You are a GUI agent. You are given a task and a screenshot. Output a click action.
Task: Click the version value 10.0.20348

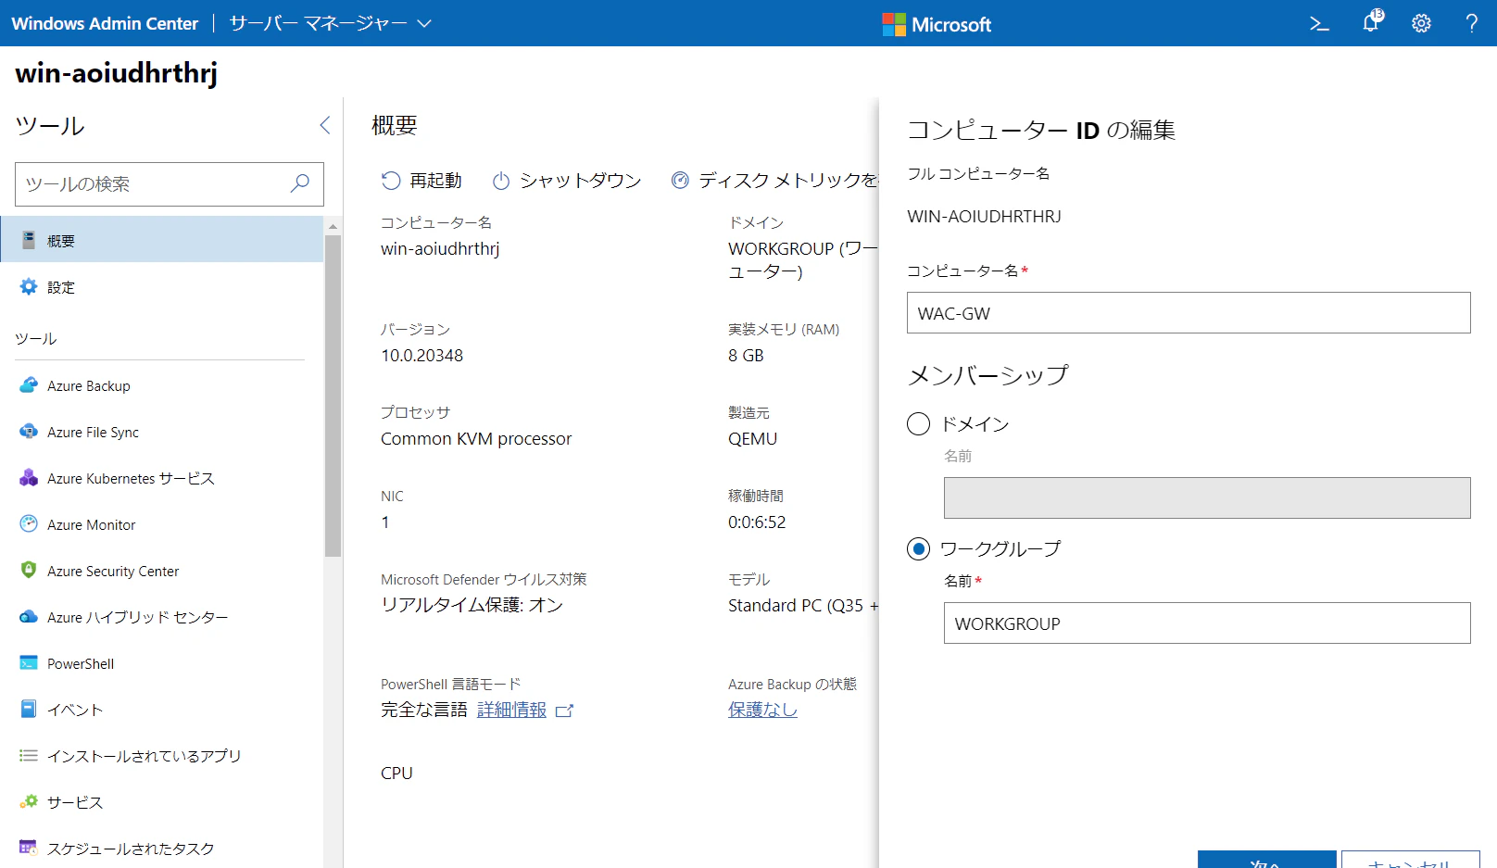click(421, 356)
